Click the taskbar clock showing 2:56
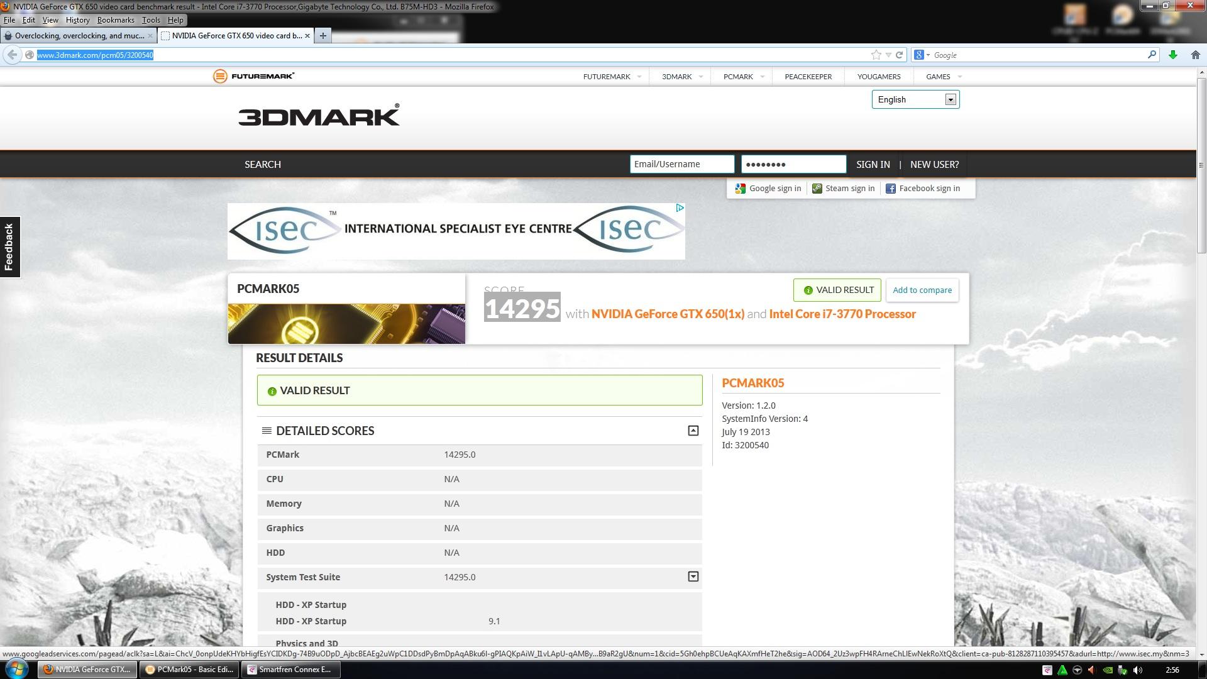The image size is (1207, 679). tap(1172, 670)
